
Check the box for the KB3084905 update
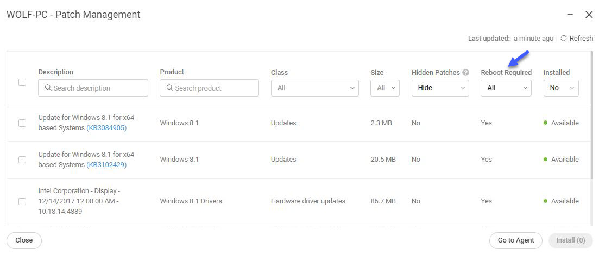[22, 123]
